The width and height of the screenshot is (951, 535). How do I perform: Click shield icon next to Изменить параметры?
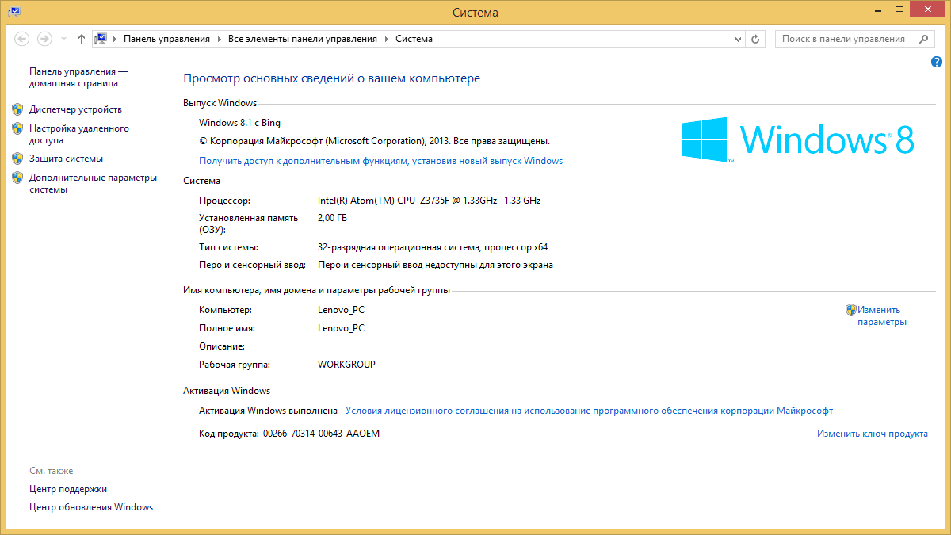coord(851,310)
